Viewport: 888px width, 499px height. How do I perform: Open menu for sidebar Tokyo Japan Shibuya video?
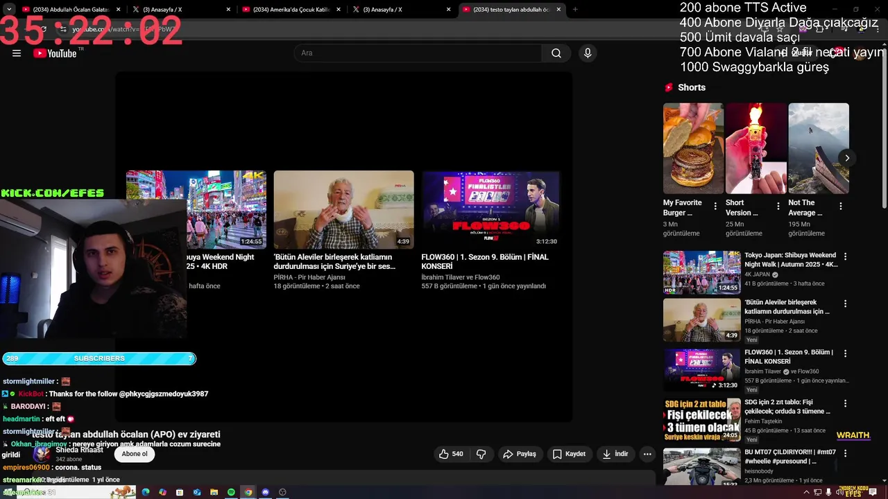(845, 256)
